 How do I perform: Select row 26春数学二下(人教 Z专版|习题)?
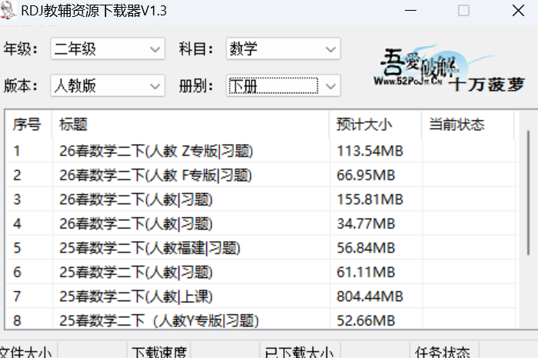click(261, 151)
